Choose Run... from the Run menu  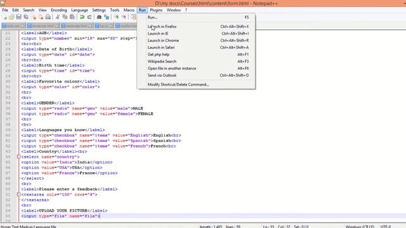(196, 17)
